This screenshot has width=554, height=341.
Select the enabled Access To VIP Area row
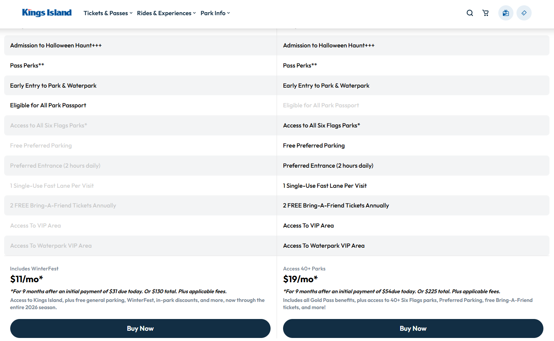[x=308, y=226]
